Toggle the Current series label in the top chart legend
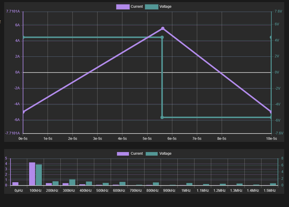The height and width of the screenshot is (207, 289). (x=137, y=7)
